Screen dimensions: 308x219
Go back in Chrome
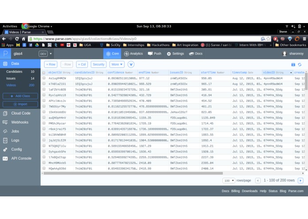4,39
